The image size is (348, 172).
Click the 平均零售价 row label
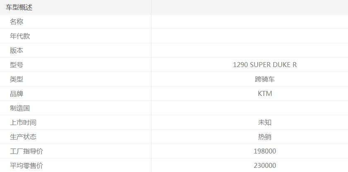[x=26, y=166]
